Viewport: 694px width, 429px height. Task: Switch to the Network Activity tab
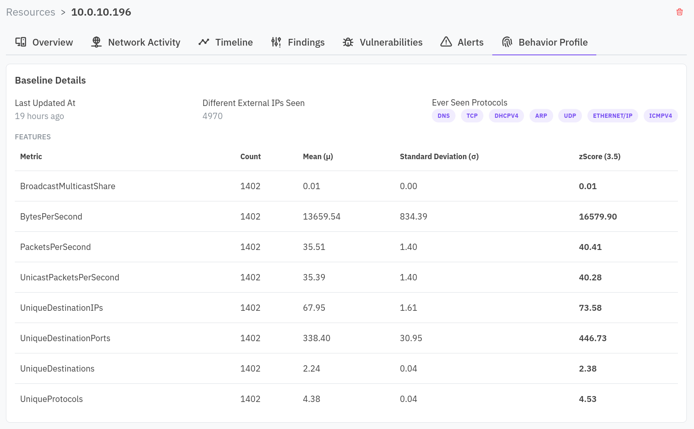coord(136,42)
